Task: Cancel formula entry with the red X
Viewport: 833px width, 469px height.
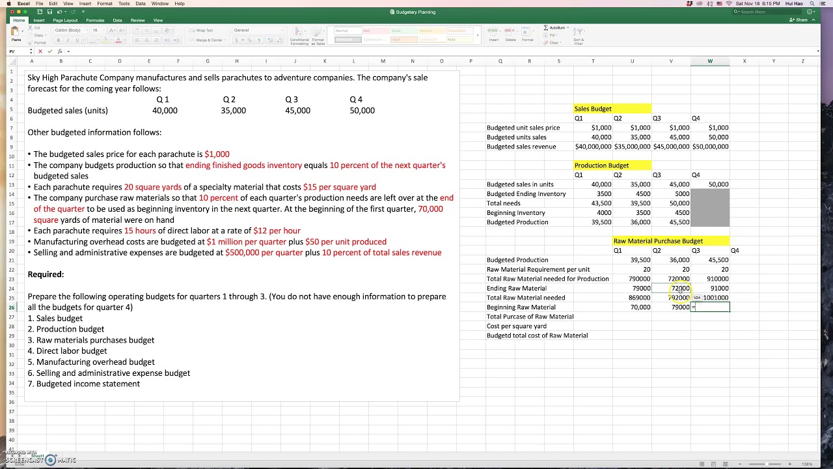Action: click(40, 51)
